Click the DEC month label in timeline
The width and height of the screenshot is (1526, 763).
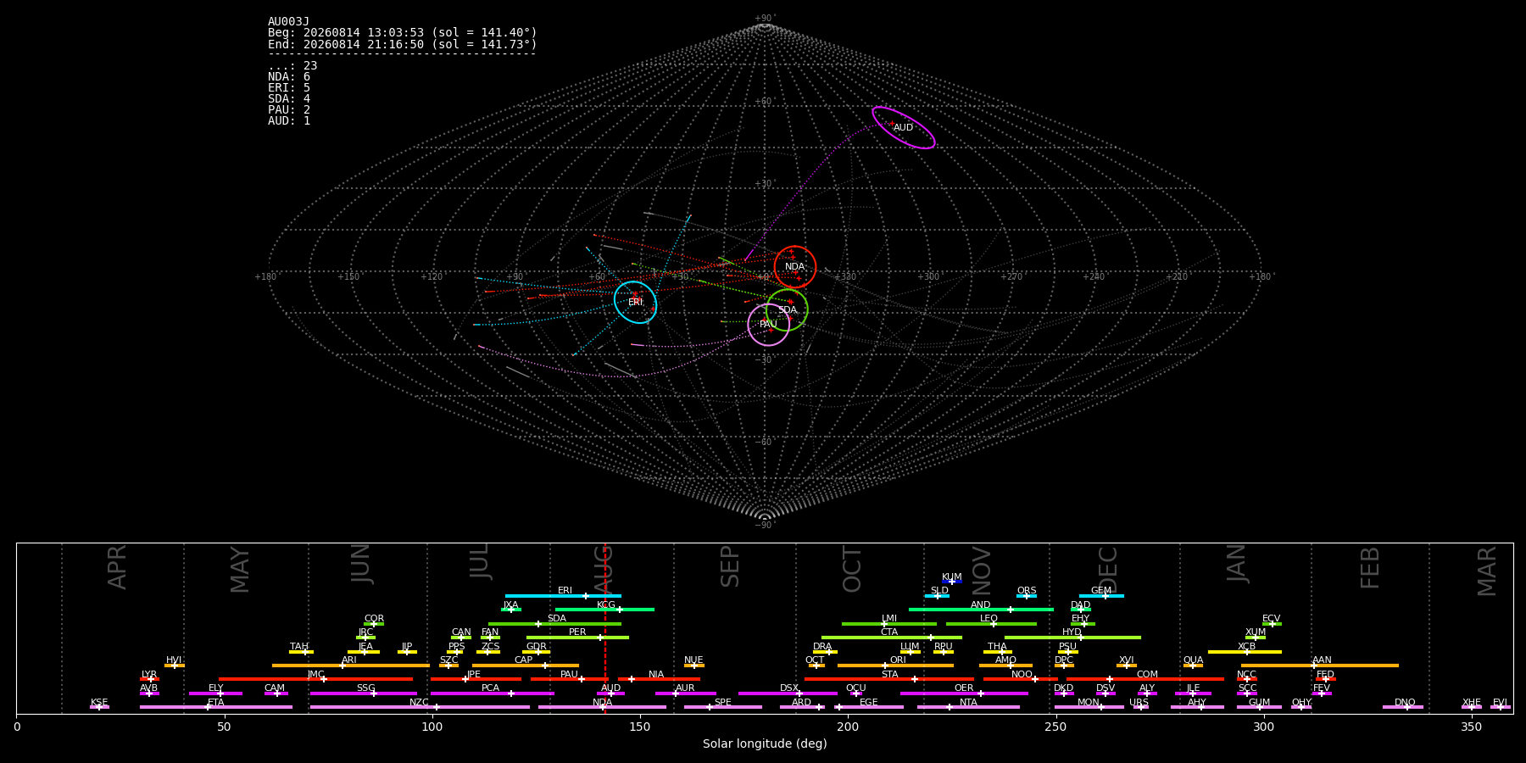pos(1108,570)
